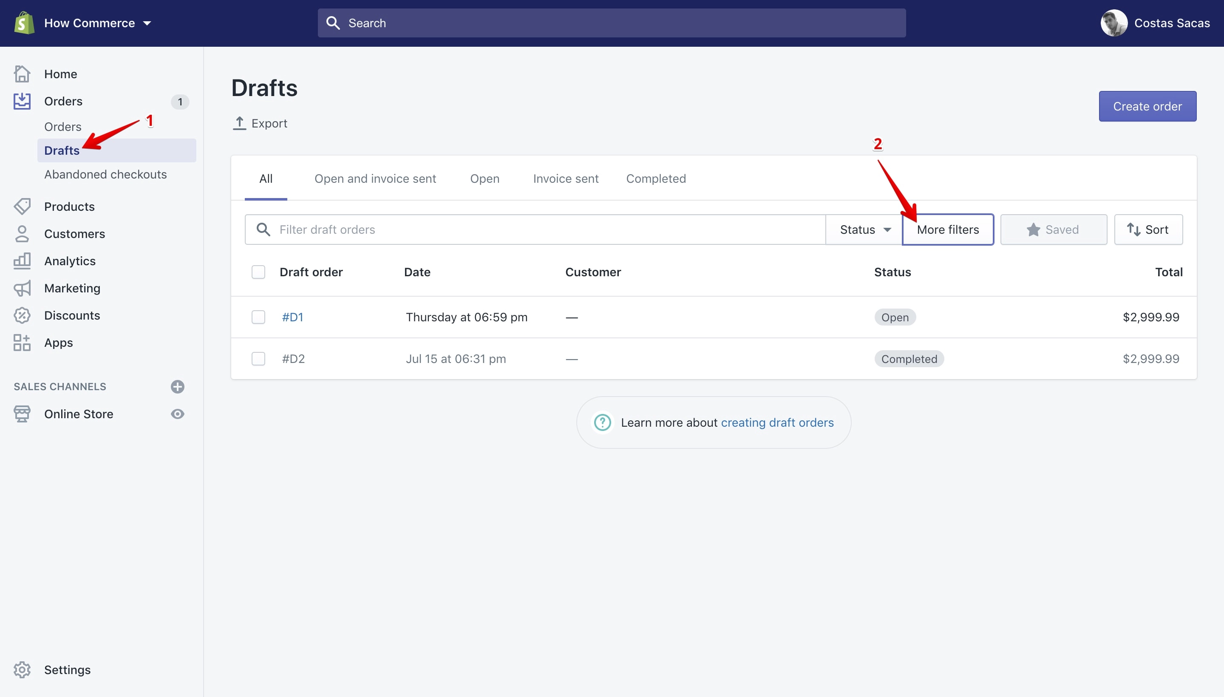Check the box for draft #D2

click(x=258, y=359)
